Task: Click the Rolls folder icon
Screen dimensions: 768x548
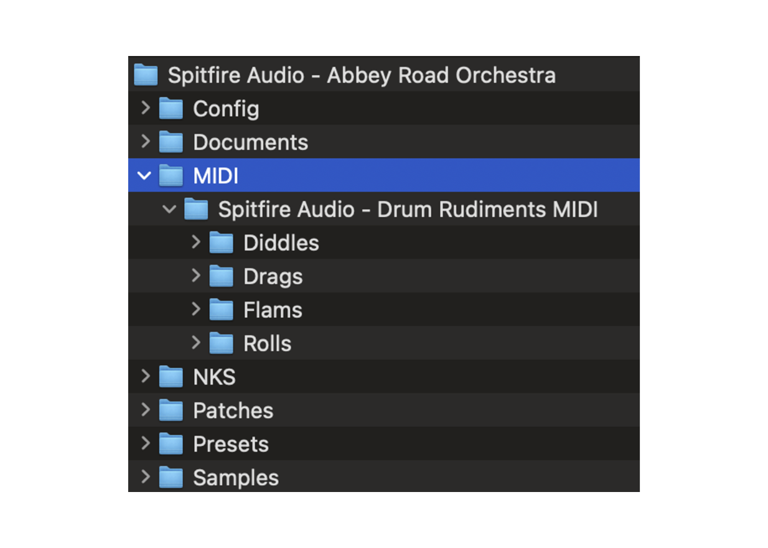Action: pyautogui.click(x=221, y=344)
